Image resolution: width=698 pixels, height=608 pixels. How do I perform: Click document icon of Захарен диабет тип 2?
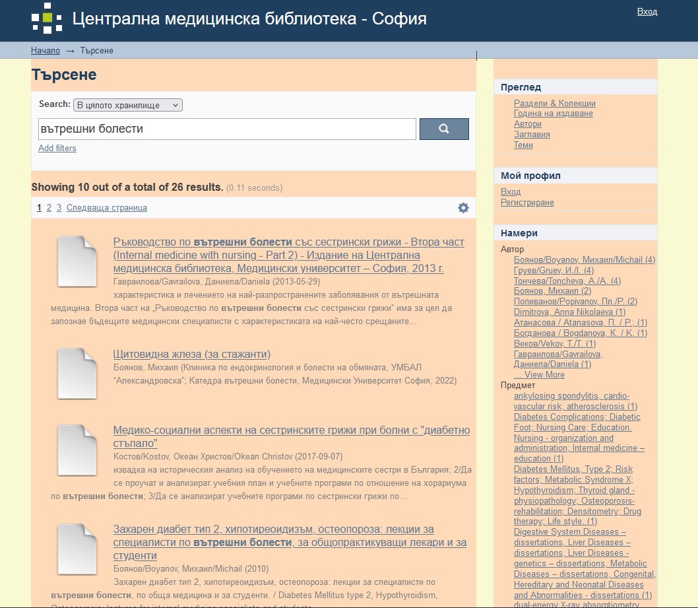click(77, 549)
